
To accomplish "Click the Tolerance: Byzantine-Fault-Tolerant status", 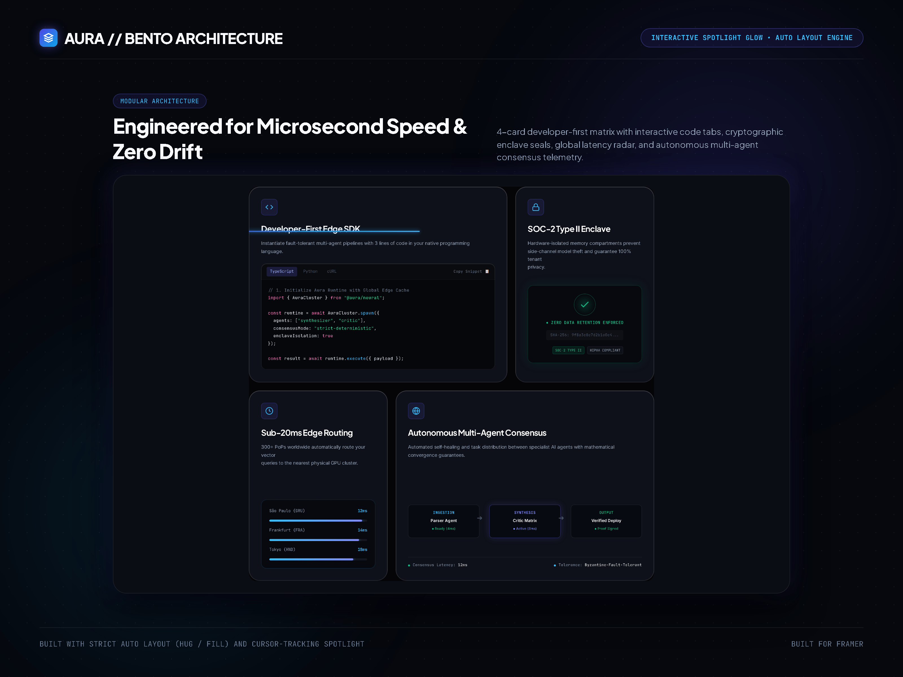I will 598,565.
